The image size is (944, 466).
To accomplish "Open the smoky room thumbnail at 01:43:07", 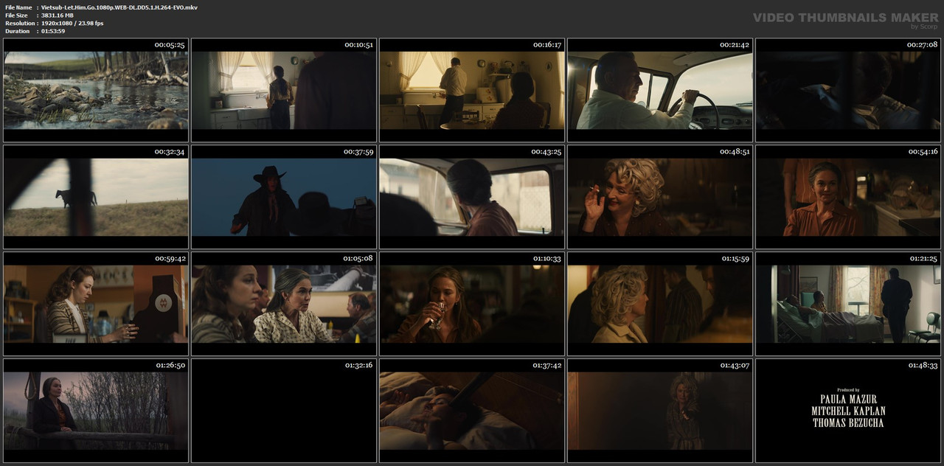I will click(x=660, y=411).
